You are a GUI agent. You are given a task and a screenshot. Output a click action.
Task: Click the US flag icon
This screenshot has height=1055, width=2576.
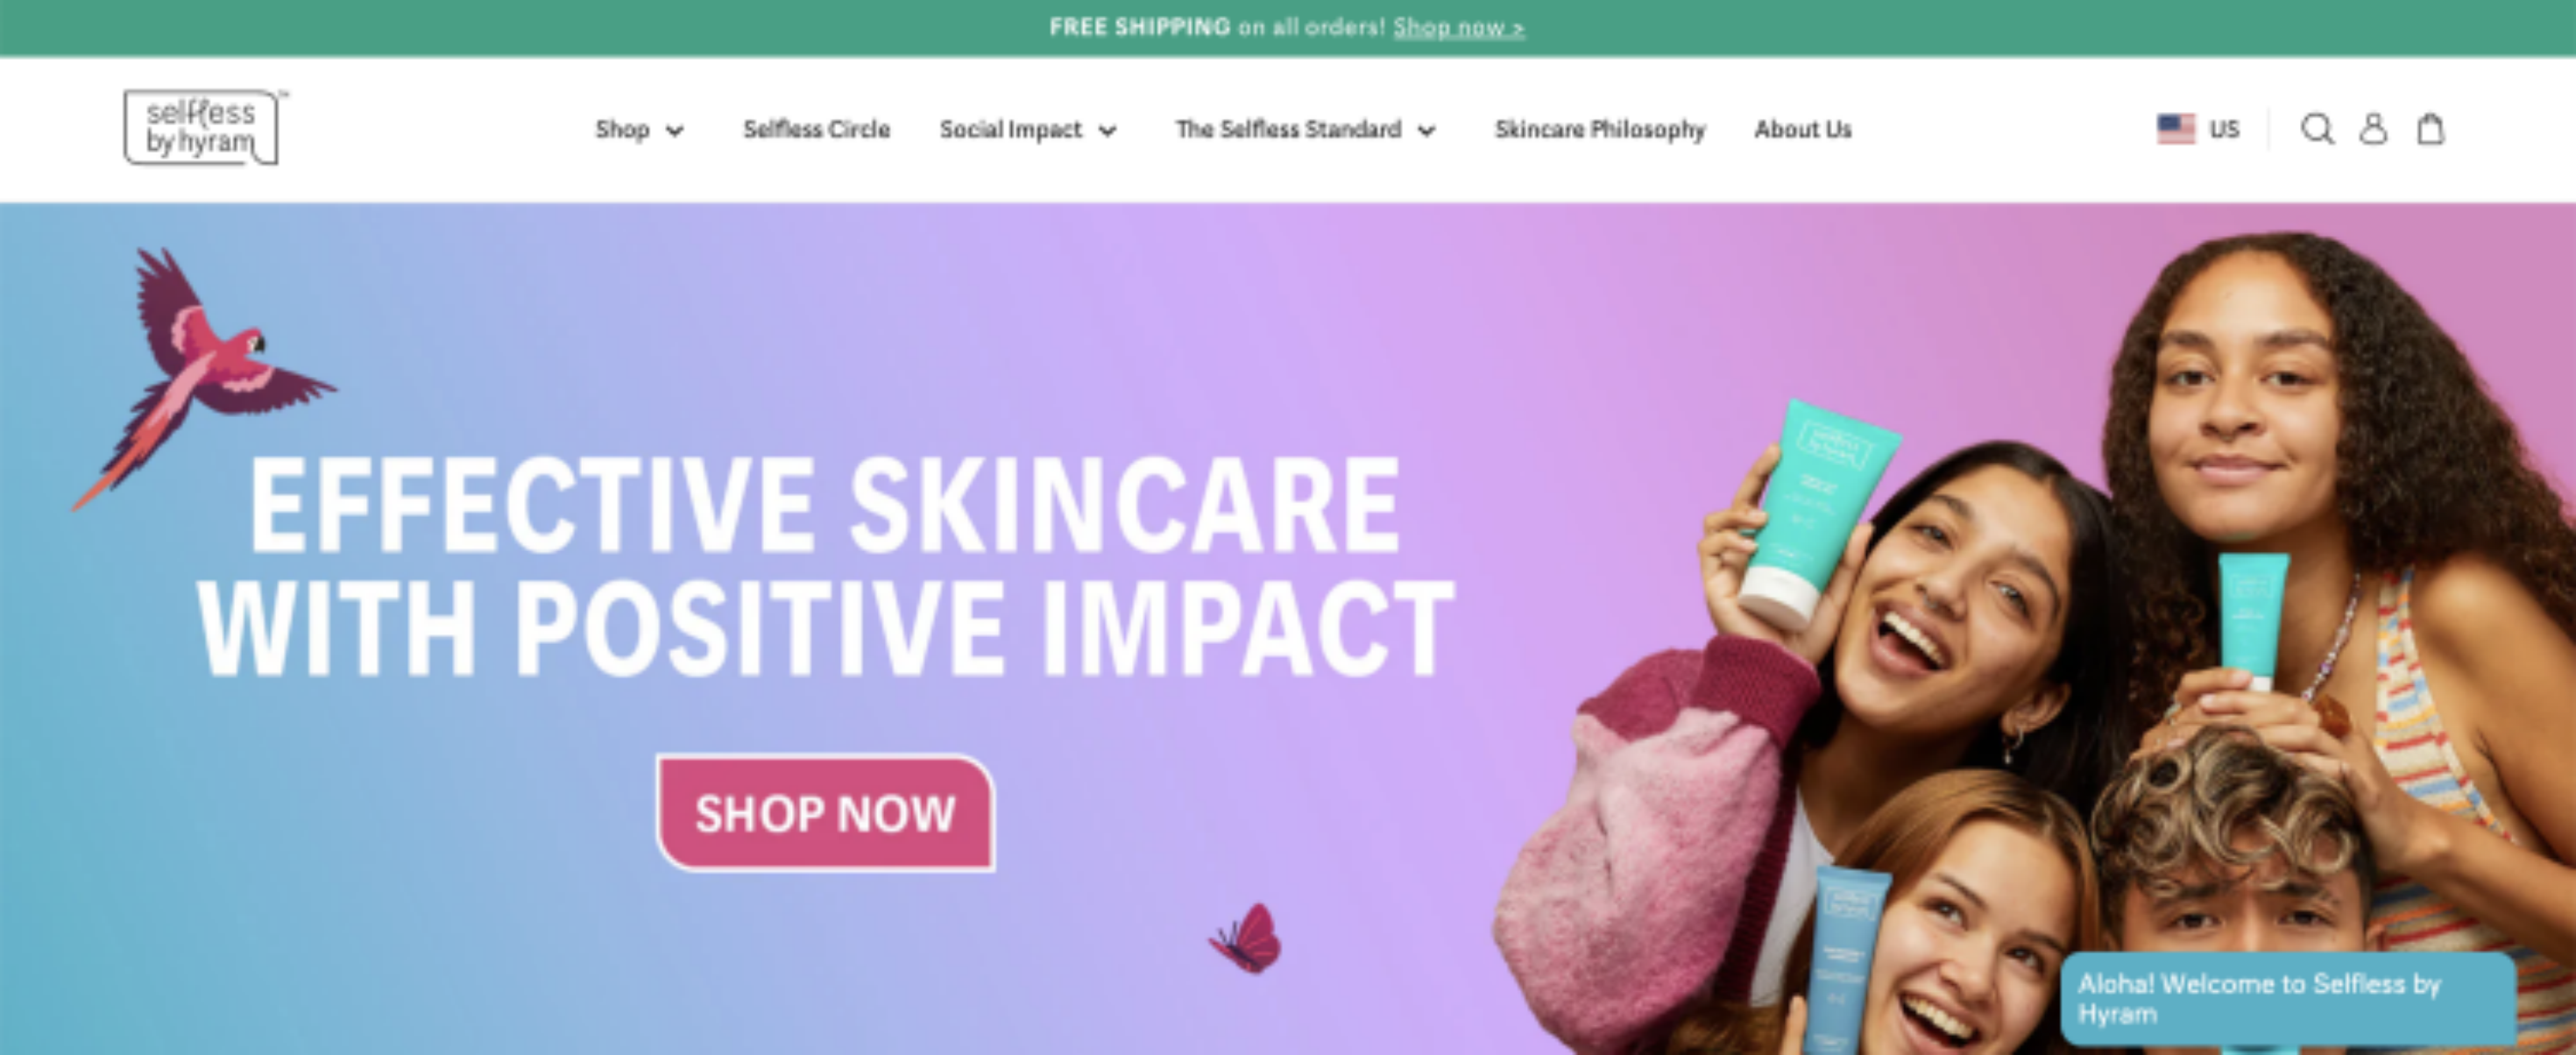(x=2175, y=129)
